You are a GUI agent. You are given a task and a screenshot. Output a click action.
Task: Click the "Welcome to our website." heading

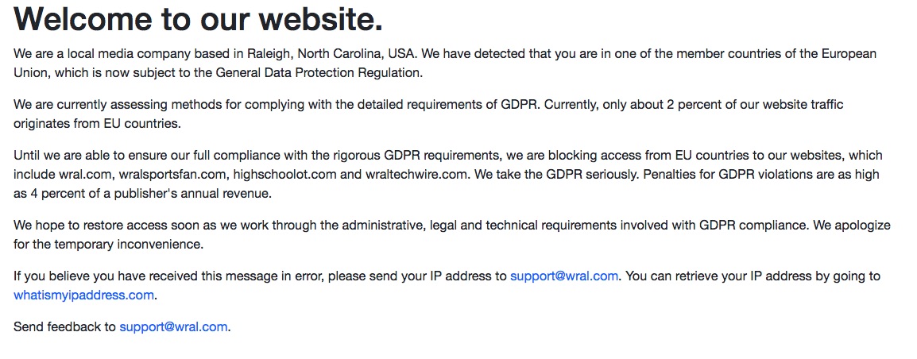click(x=199, y=18)
